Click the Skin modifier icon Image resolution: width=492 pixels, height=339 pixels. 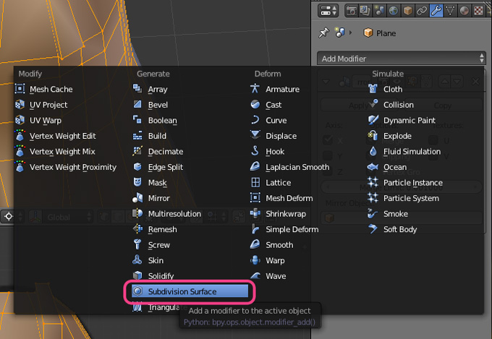137,260
